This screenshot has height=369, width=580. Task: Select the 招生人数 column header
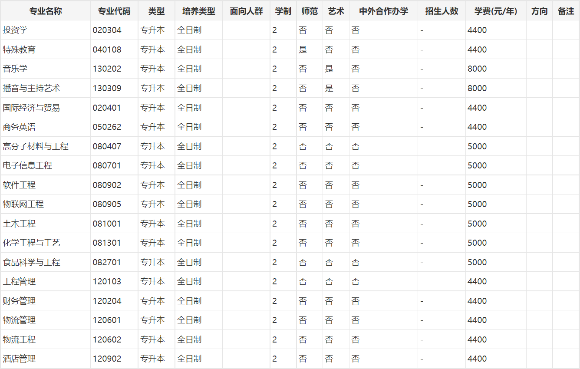(x=442, y=11)
